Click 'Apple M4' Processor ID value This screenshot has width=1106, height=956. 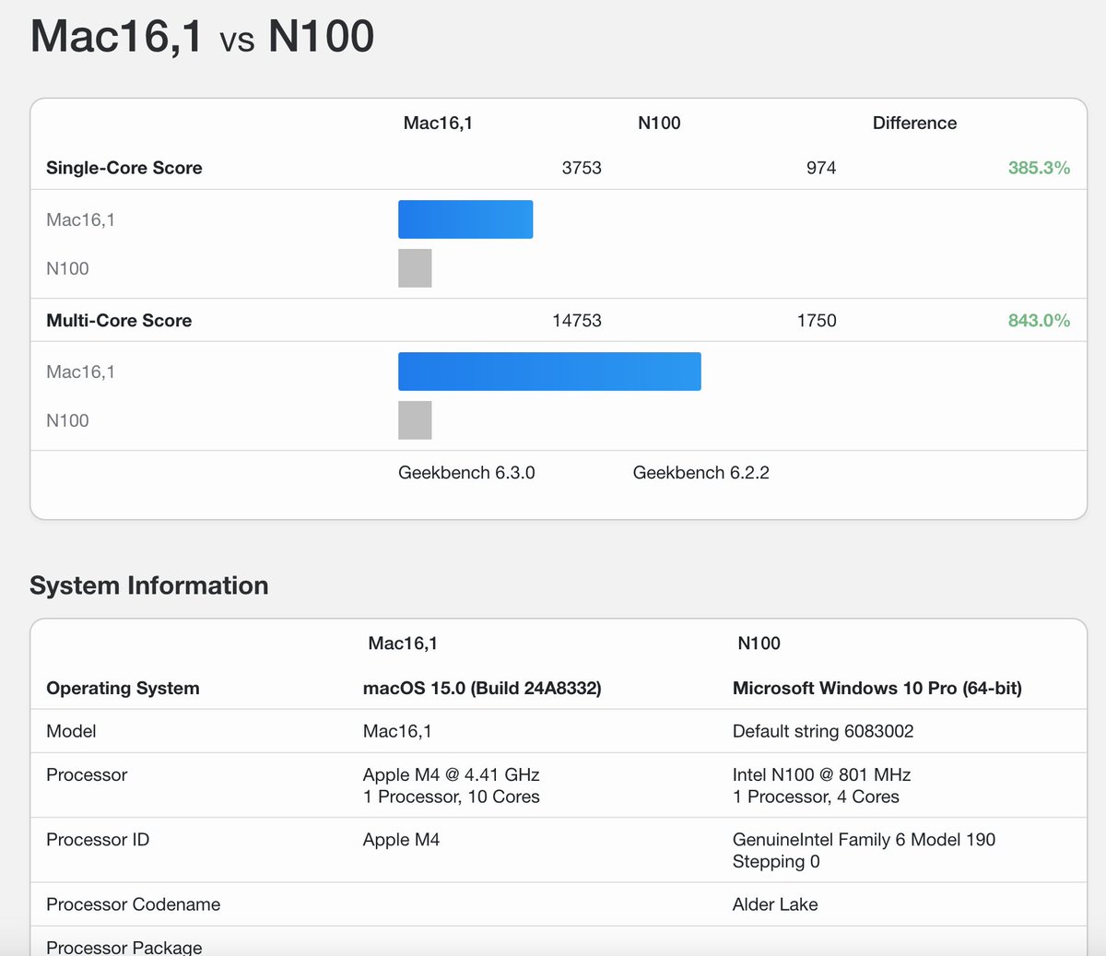coord(401,840)
